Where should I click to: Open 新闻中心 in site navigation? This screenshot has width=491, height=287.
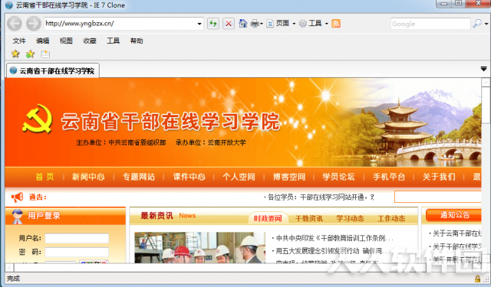click(88, 177)
